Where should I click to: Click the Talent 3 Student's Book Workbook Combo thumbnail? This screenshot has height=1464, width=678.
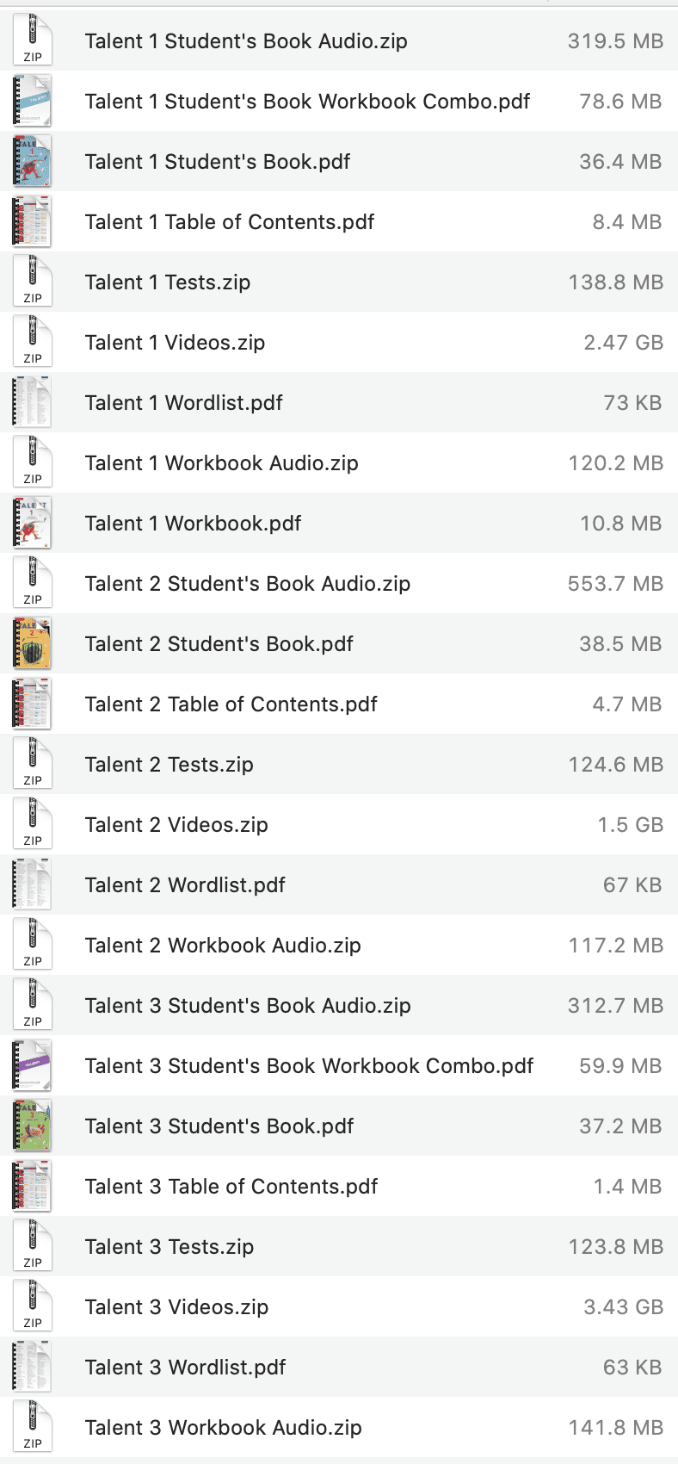tap(31, 1065)
